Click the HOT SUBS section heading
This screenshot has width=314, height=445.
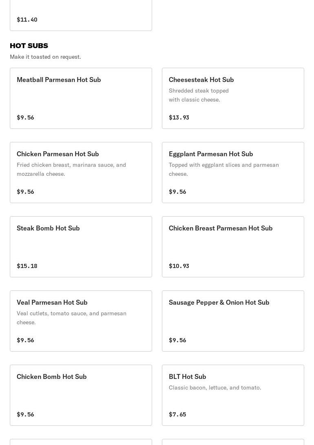(29, 46)
